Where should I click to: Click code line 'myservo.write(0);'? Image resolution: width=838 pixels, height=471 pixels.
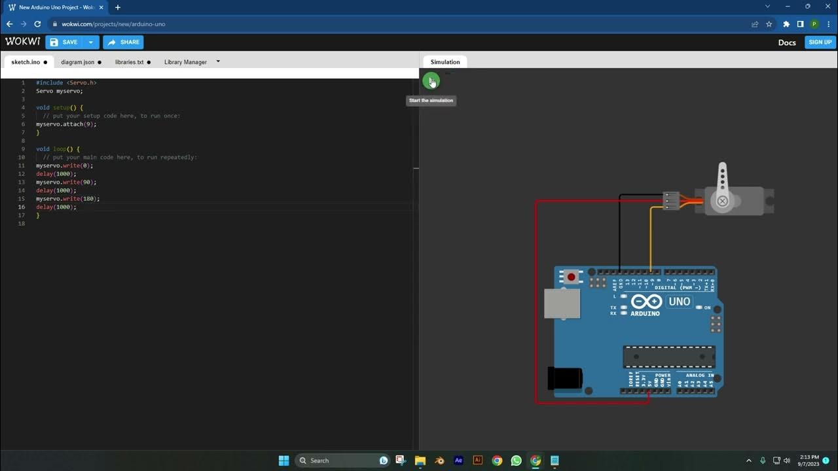[65, 166]
